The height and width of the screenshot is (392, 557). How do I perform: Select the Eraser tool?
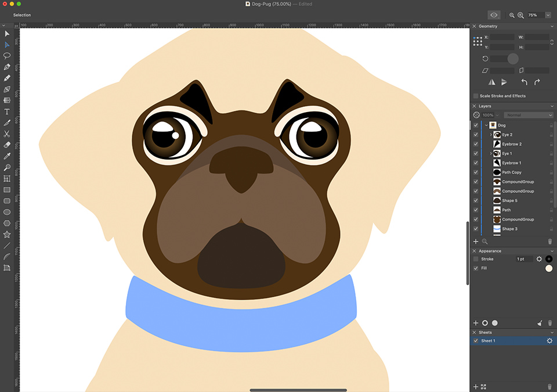point(7,145)
